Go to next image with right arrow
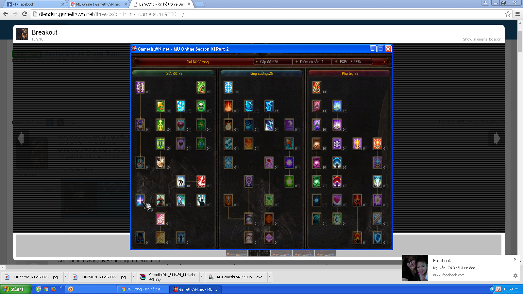 click(497, 138)
